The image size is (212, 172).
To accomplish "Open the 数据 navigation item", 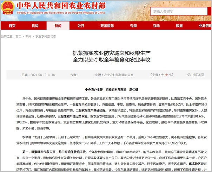I will pyautogui.click(x=179, y=26).
